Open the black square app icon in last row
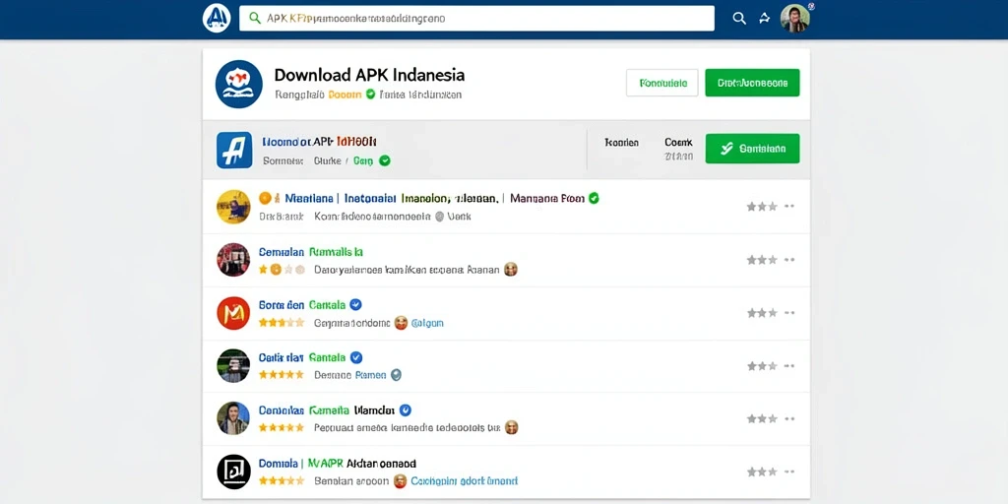 pyautogui.click(x=233, y=472)
